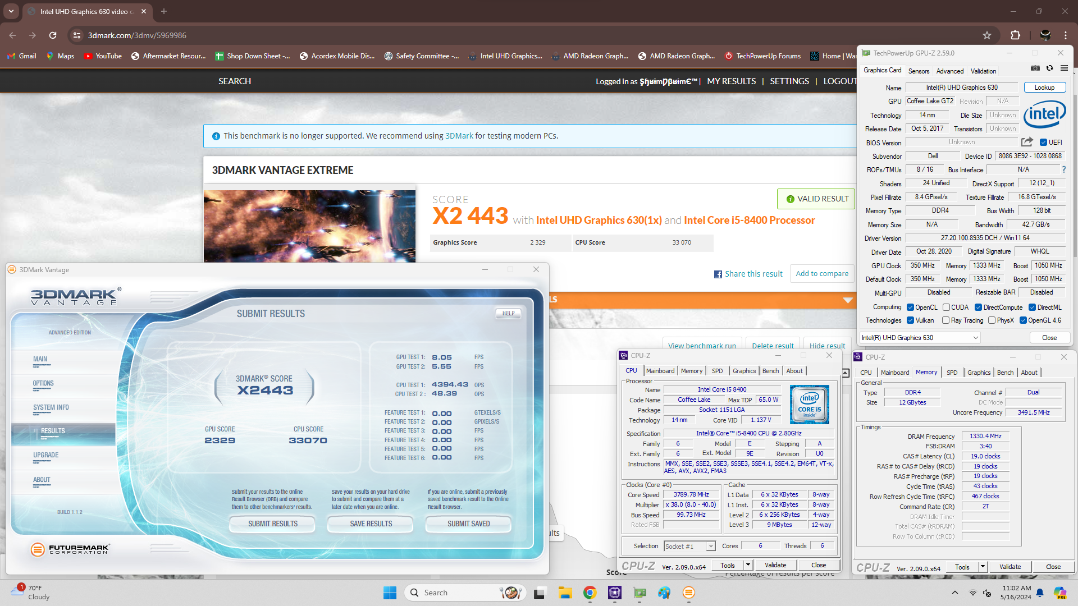Open the Chrome extensions puzzle icon
This screenshot has width=1078, height=606.
(1015, 35)
